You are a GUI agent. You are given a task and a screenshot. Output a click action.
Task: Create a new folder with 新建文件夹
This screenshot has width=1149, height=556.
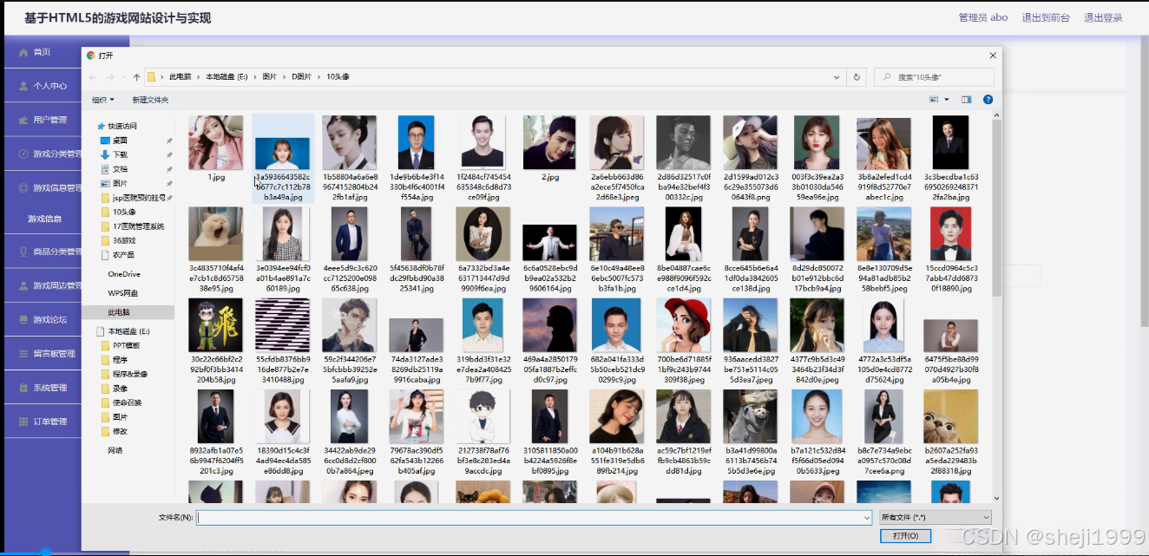tap(150, 100)
